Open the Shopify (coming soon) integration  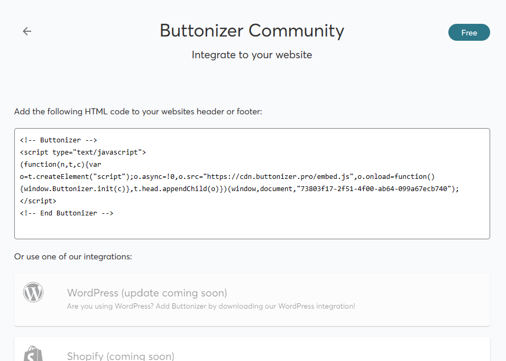[x=252, y=349]
